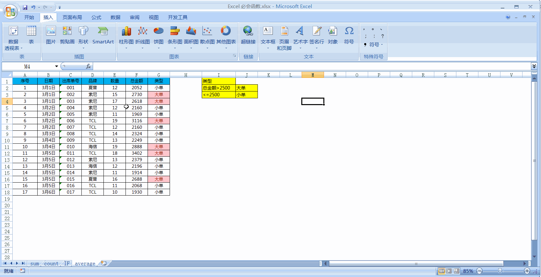The image size is (541, 277).
Task: Switch to the count worksheet tab
Action: click(51, 264)
